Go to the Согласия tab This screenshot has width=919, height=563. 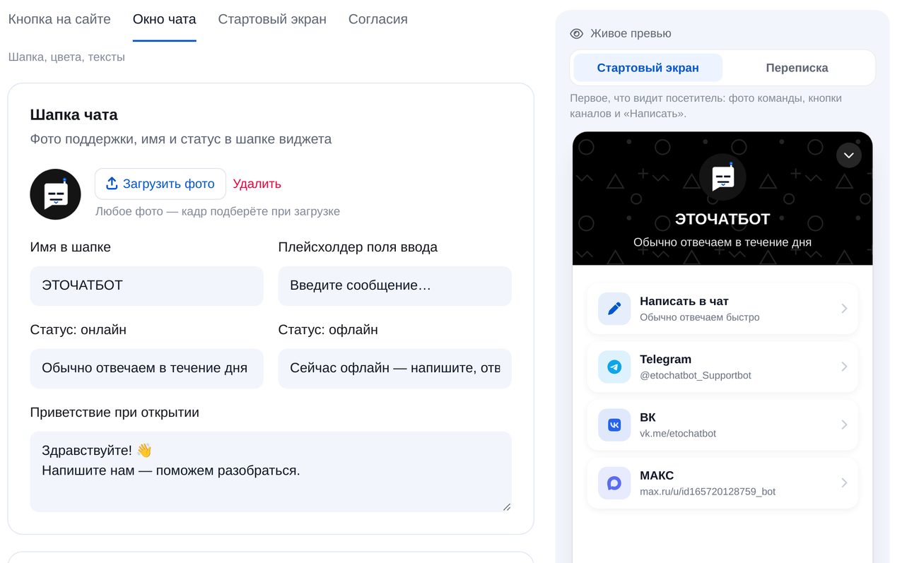(x=378, y=20)
